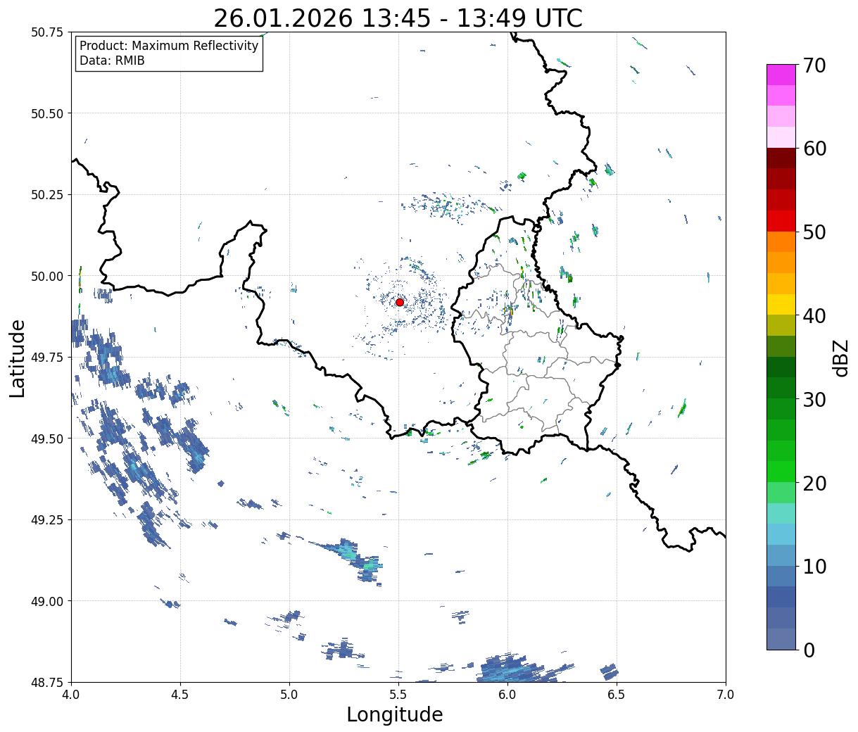Click the 'Data: RMIB' label

coord(112,61)
